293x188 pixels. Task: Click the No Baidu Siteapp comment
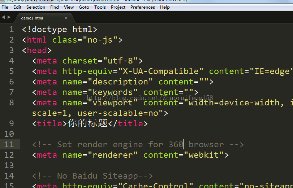[92, 176]
